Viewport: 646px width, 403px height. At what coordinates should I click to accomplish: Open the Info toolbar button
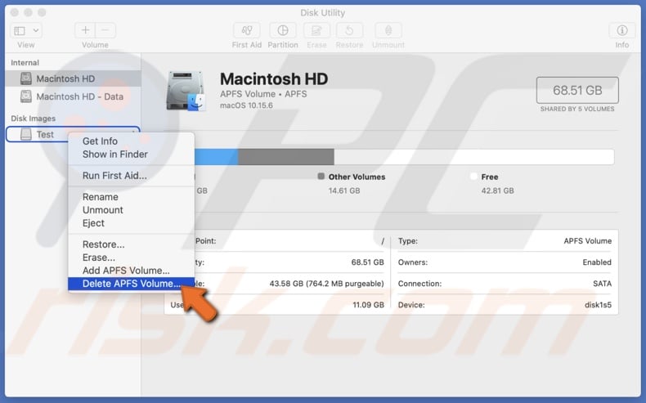pos(622,30)
